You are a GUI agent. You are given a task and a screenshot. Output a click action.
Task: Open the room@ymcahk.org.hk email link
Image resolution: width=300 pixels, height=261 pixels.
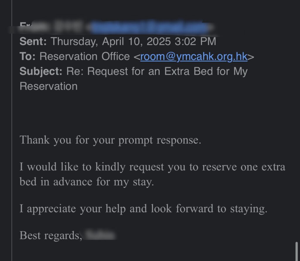click(x=194, y=57)
